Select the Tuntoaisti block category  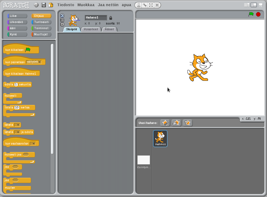[41, 22]
